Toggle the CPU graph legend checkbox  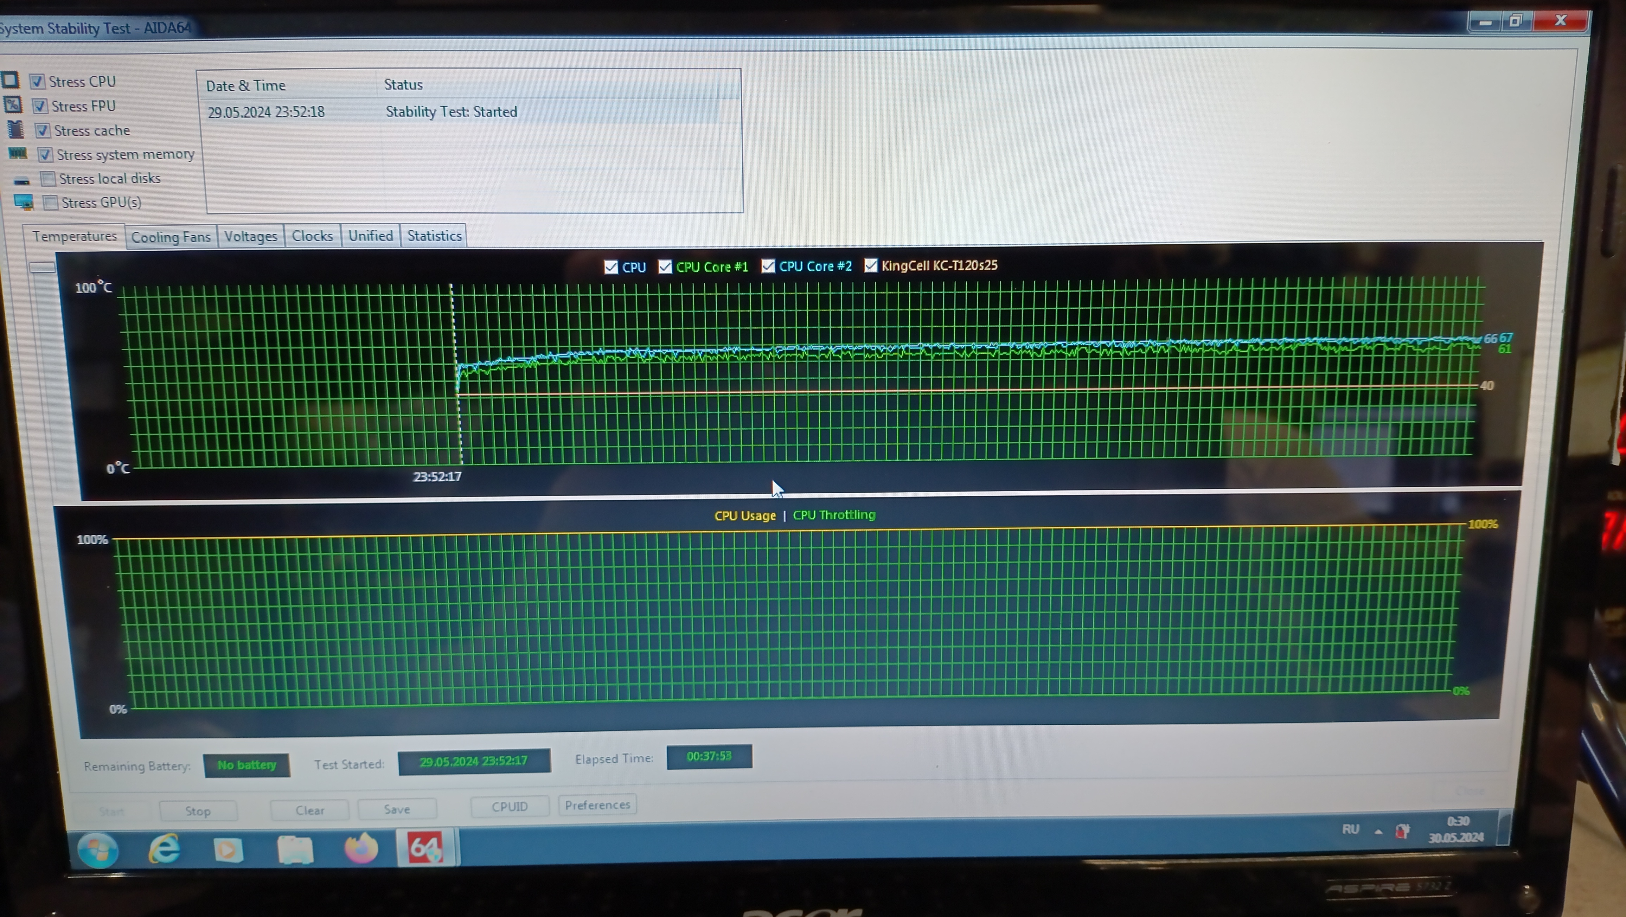coord(610,267)
